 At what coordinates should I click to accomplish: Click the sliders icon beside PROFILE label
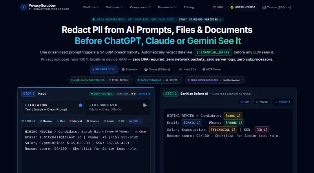click(x=23, y=121)
